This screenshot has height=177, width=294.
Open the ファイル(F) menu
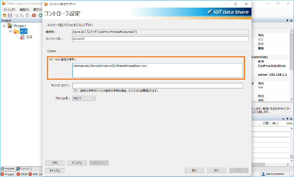pos(9,10)
